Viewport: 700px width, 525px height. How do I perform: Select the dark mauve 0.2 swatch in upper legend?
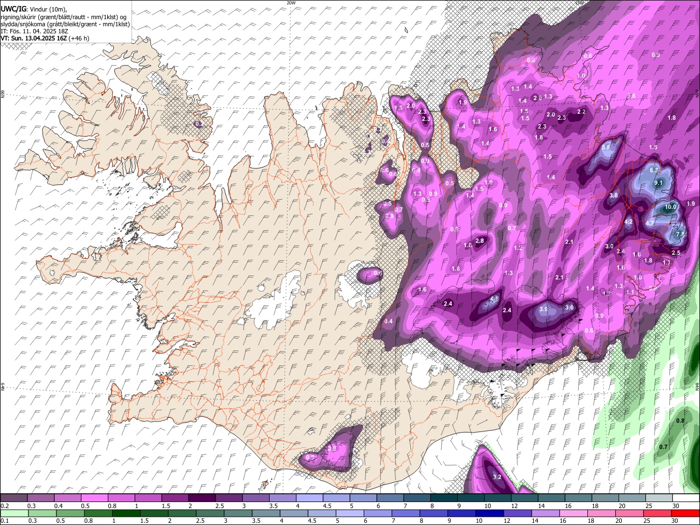coord(14,498)
